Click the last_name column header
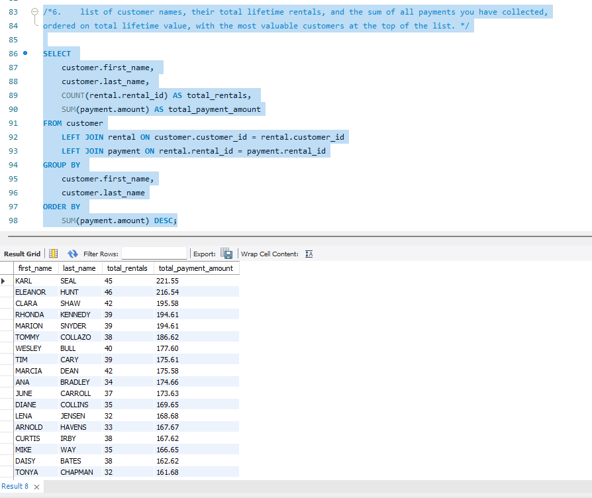 (79, 268)
